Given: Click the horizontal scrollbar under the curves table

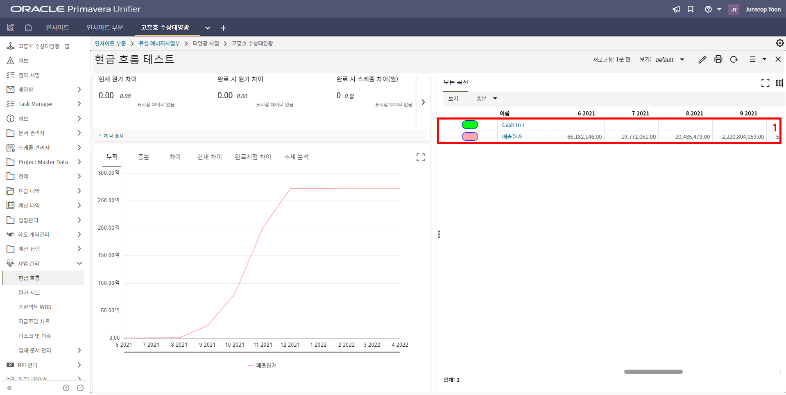Looking at the screenshot, I should [653, 372].
